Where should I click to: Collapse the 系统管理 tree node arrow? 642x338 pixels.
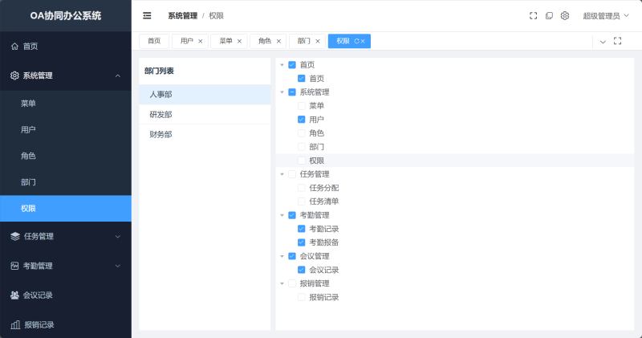(x=282, y=92)
